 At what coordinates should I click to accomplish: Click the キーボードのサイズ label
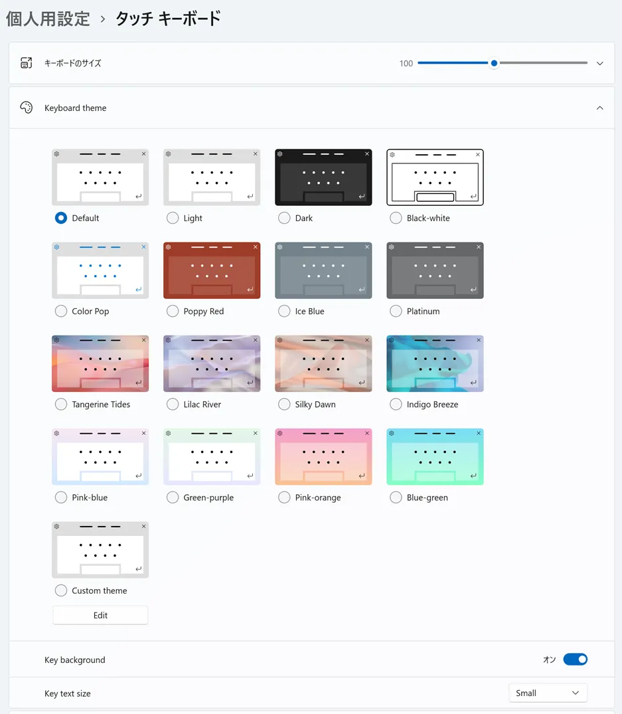(x=73, y=63)
